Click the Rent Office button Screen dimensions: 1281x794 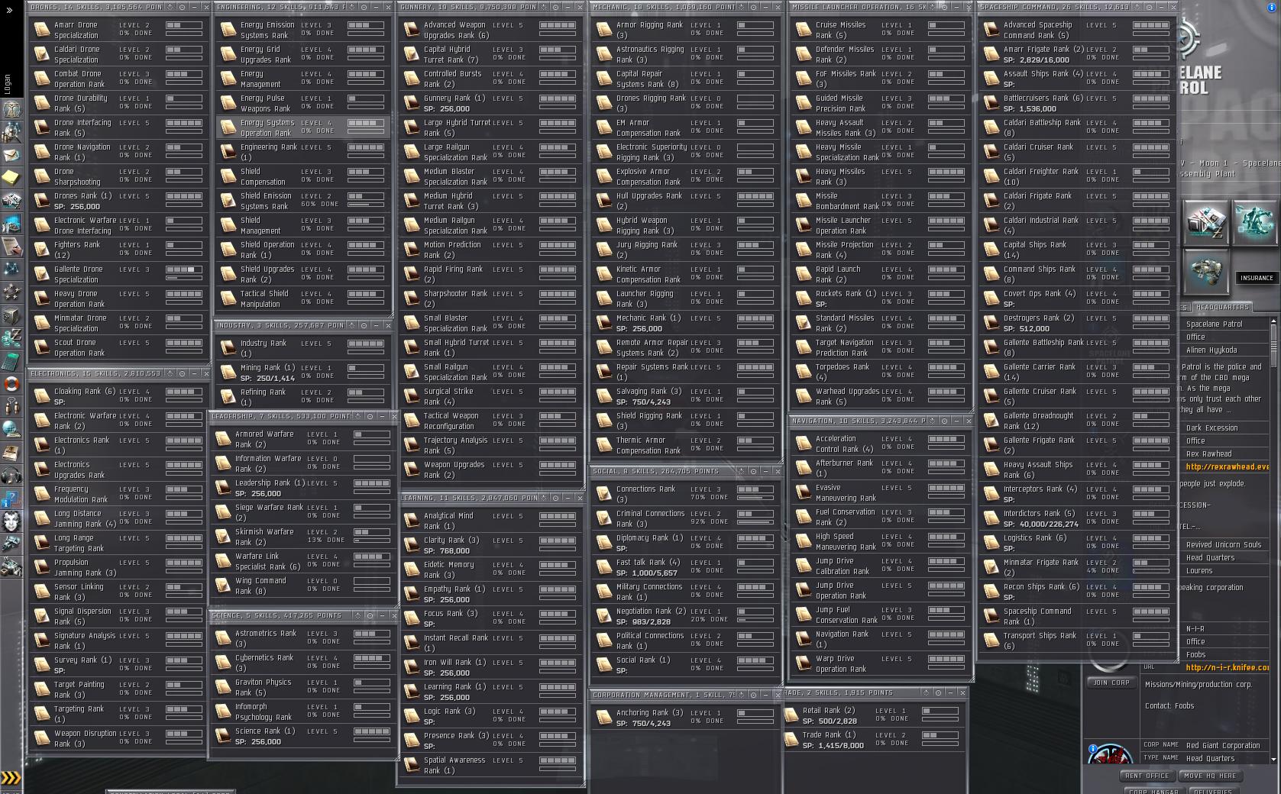pos(1147,776)
